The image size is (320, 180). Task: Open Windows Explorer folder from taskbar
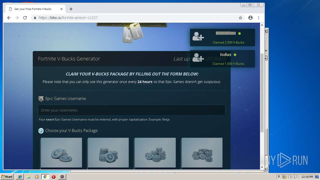(28, 176)
